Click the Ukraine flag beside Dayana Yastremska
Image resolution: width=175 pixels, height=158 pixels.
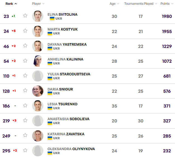(50, 48)
